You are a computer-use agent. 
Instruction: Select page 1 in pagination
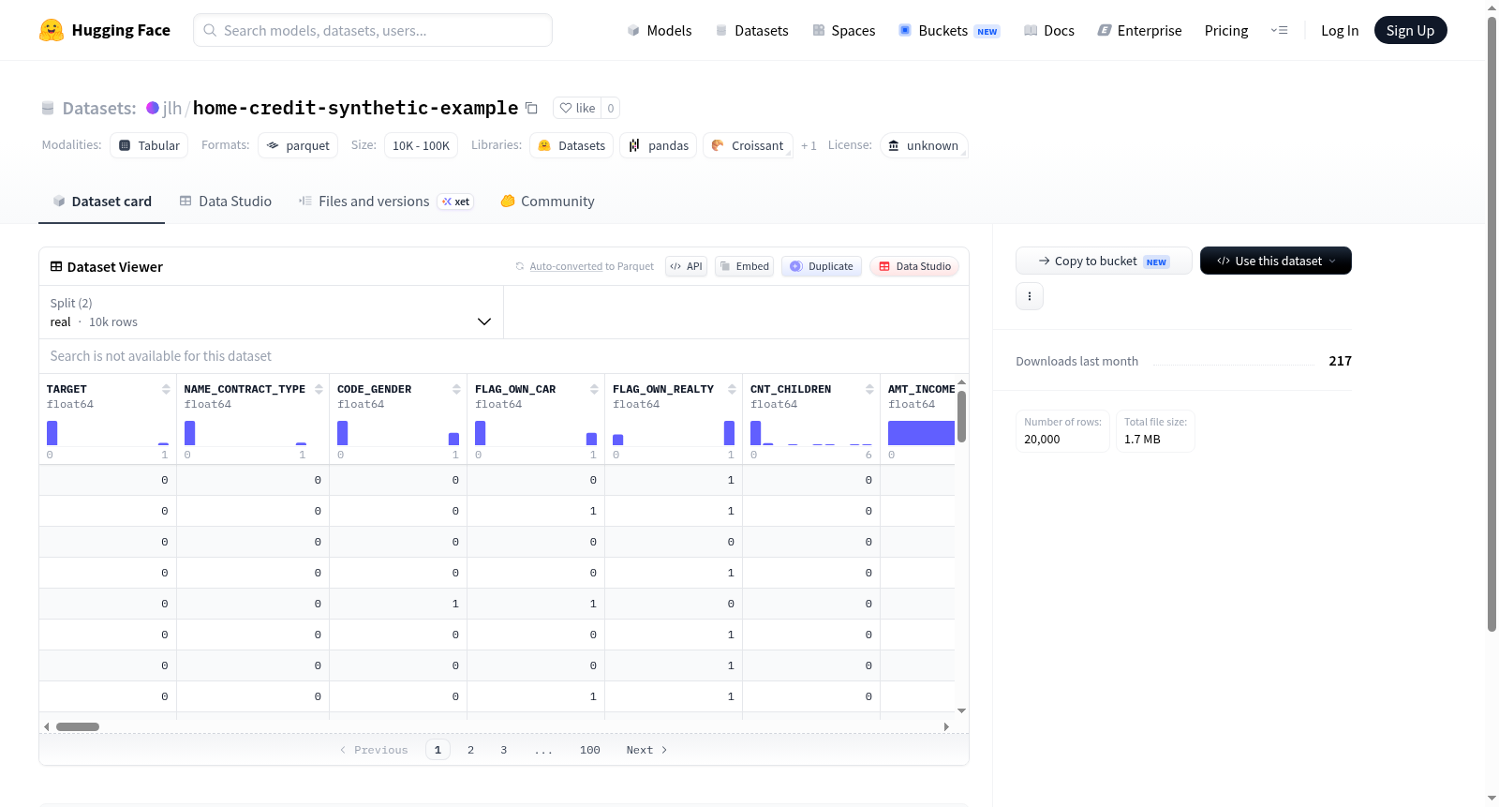point(438,750)
